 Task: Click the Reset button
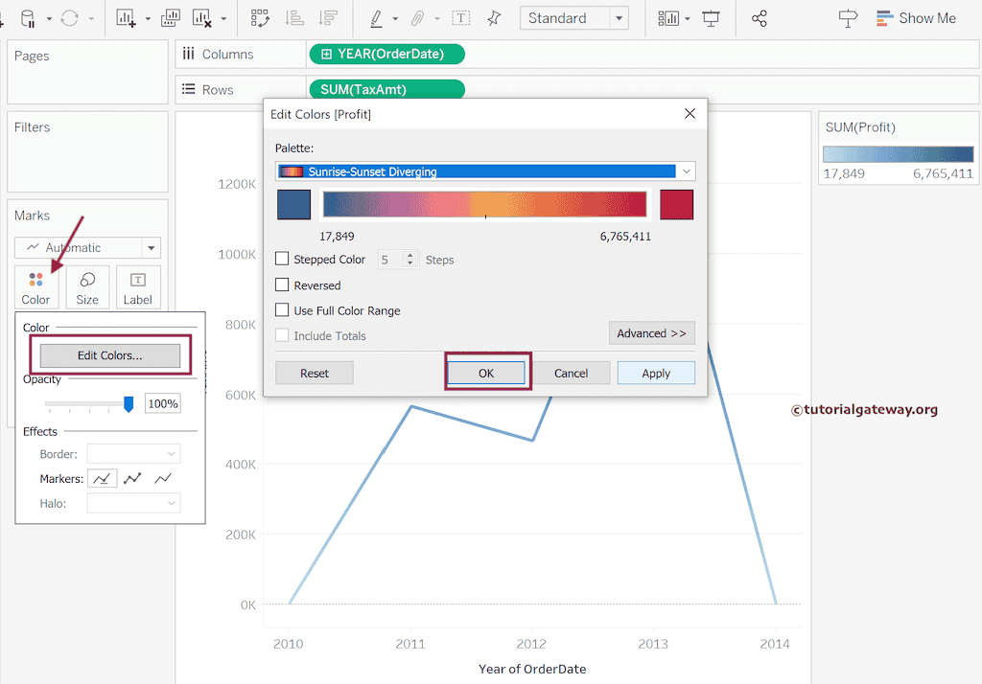coord(315,374)
